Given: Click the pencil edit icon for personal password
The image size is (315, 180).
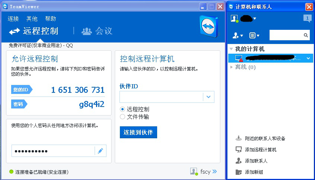Looking at the screenshot, I should [x=101, y=151].
